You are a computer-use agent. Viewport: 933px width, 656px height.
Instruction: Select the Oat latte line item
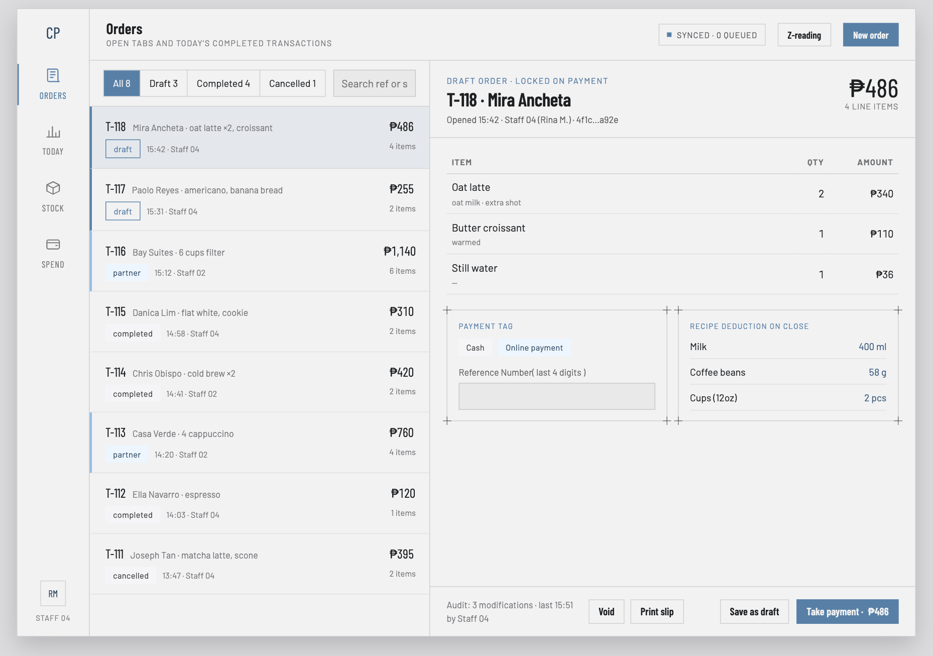[x=672, y=194]
